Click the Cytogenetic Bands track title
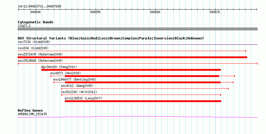 [36, 22]
